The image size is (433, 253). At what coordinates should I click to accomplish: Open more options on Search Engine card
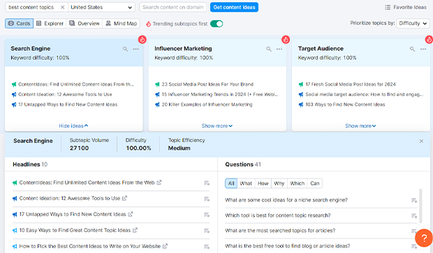pyautogui.click(x=136, y=49)
